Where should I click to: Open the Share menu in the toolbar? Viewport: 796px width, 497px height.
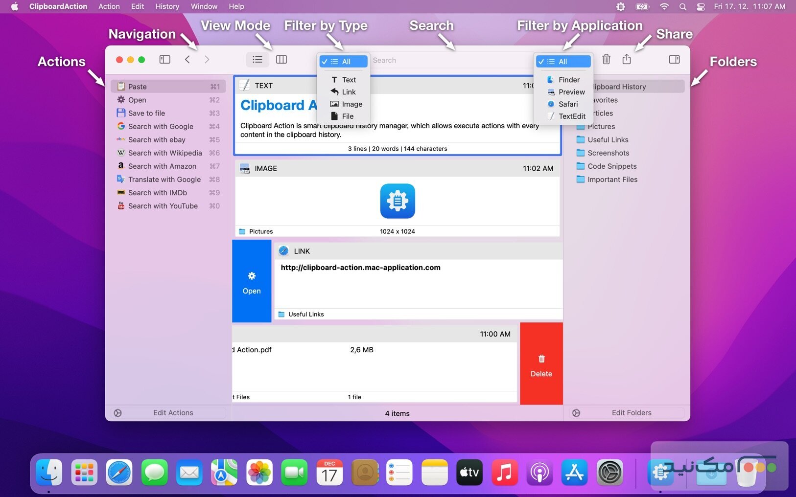(x=627, y=59)
